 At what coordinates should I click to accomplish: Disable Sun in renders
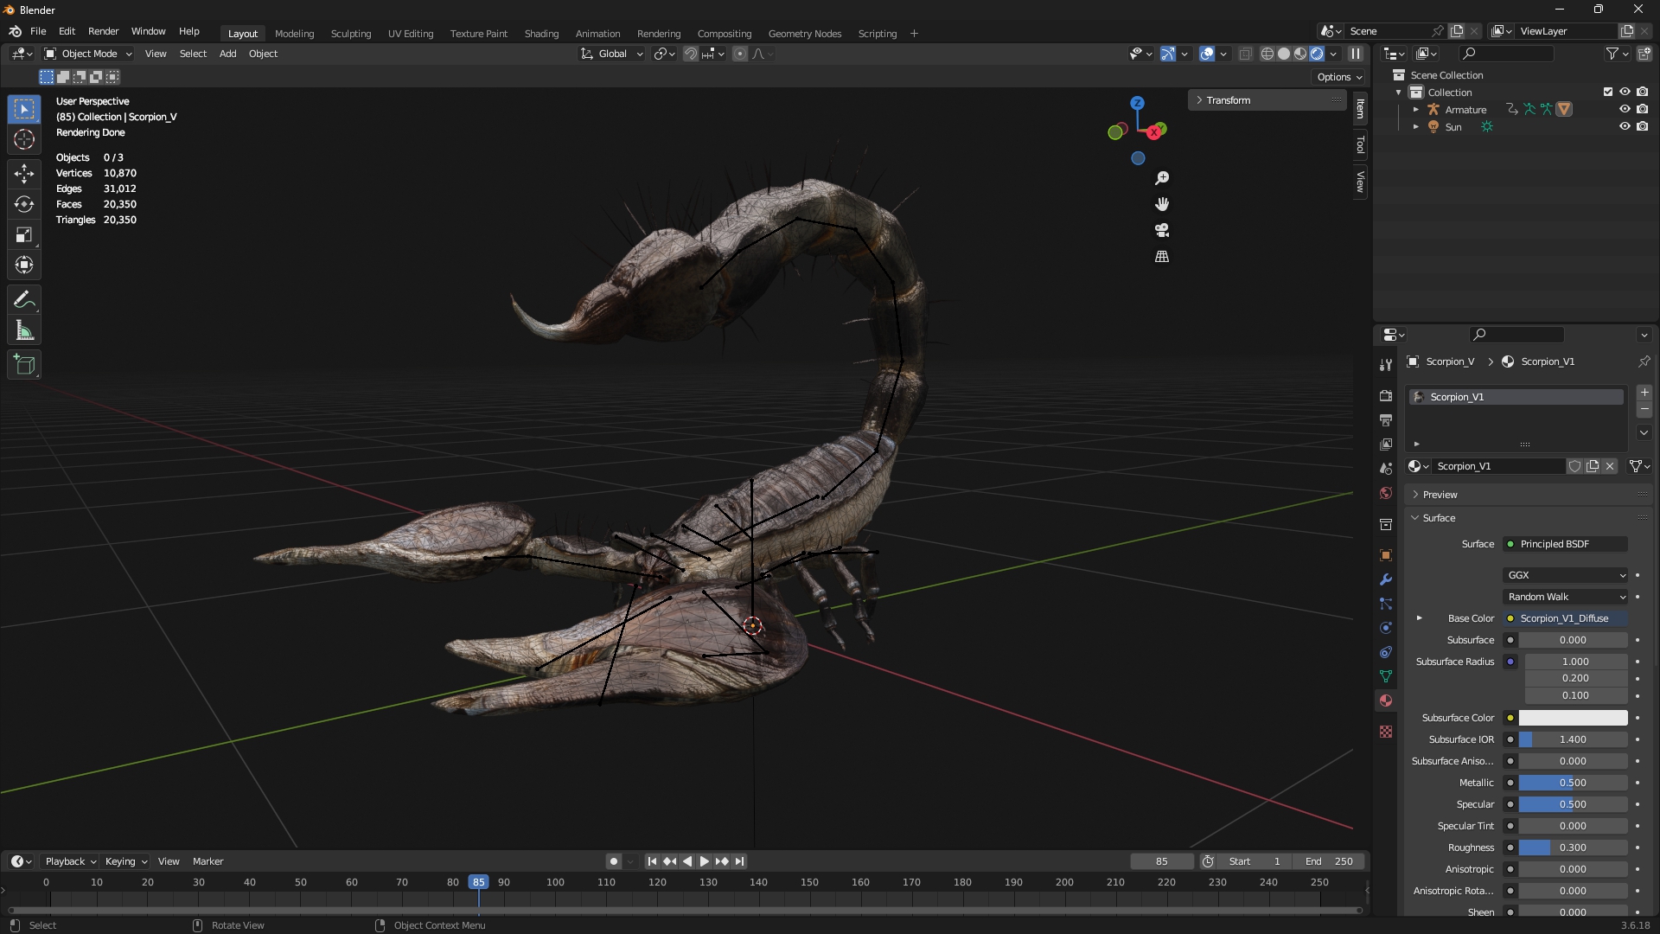pyautogui.click(x=1642, y=126)
